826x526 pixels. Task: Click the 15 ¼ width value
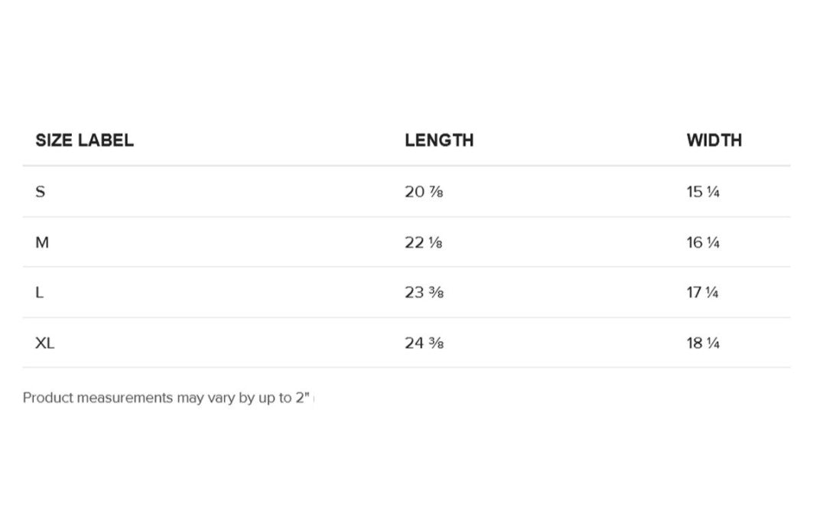703,192
